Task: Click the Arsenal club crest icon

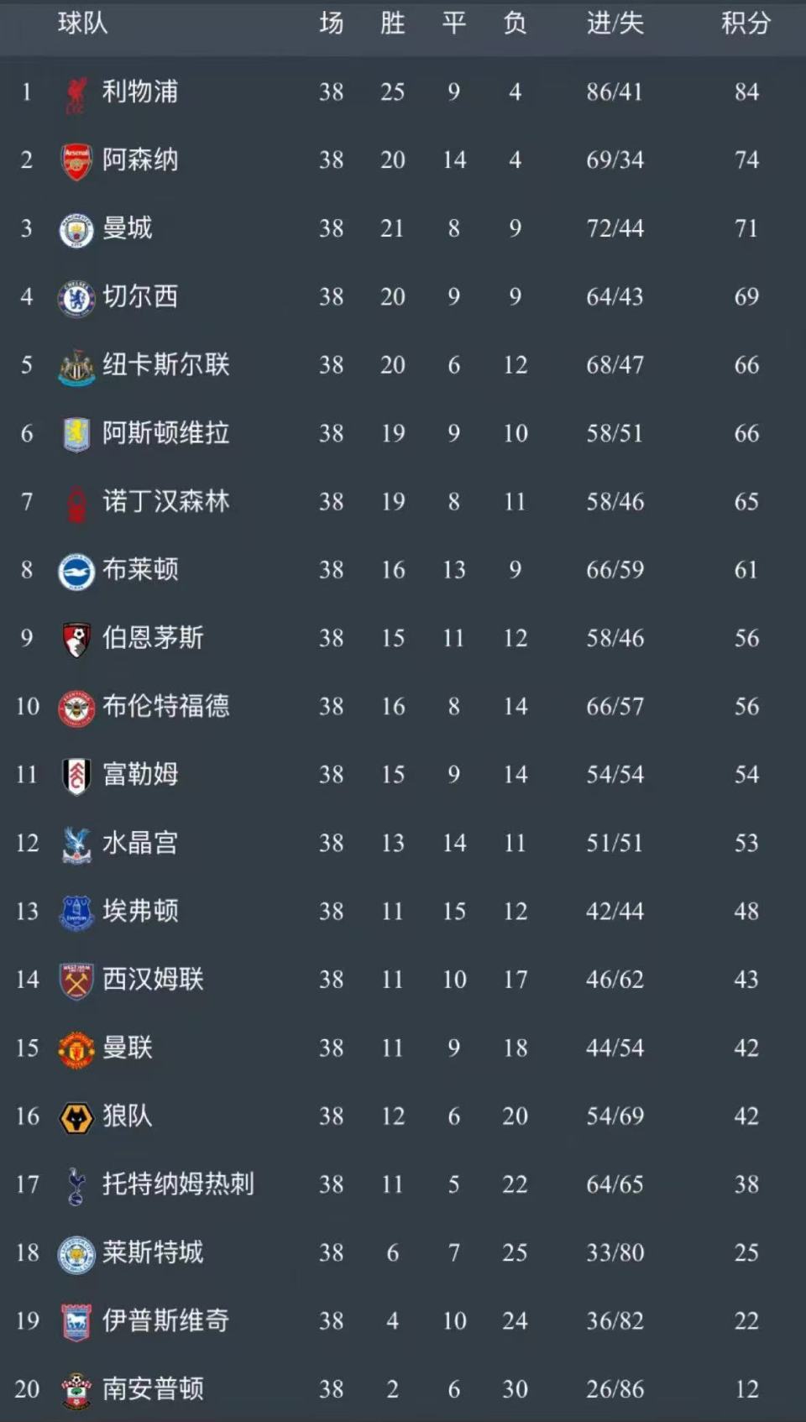Action: (76, 161)
